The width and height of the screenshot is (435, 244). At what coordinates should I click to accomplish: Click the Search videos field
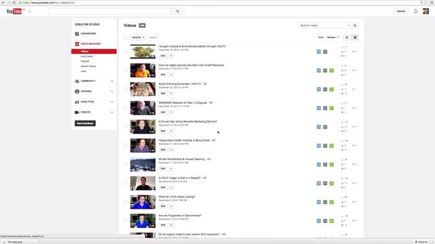[x=323, y=26]
